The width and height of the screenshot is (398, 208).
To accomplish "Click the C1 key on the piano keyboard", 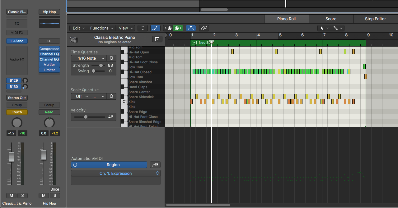I will (124, 102).
